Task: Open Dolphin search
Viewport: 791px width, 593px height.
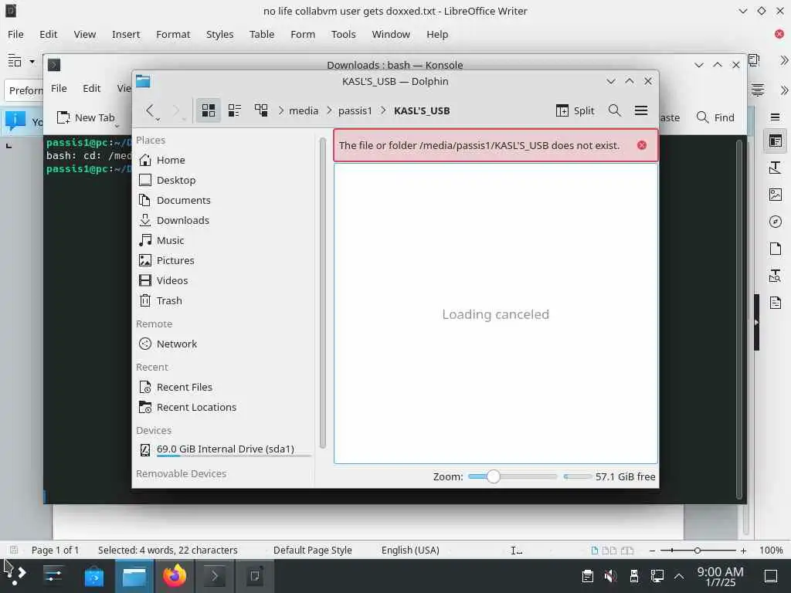Action: (614, 110)
